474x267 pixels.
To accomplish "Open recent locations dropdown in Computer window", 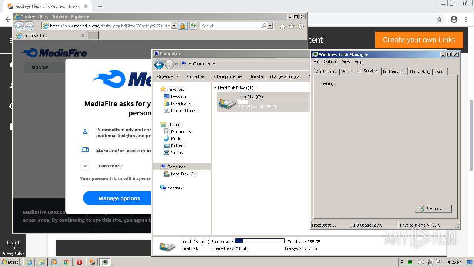I will coord(176,64).
